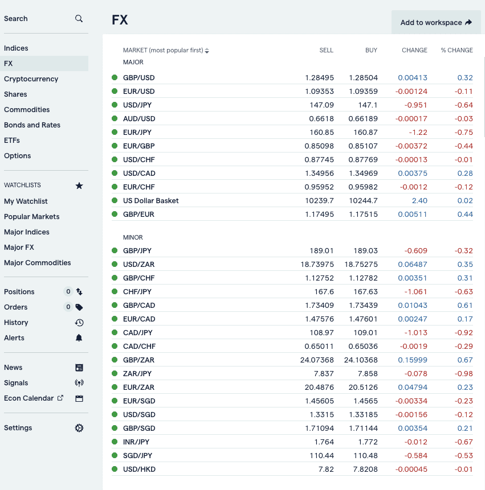Open the News newspaper icon
Image resolution: width=485 pixels, height=490 pixels.
(79, 368)
